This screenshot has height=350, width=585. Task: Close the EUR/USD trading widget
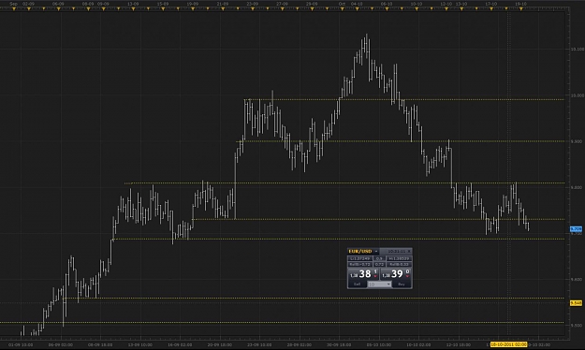(409, 251)
